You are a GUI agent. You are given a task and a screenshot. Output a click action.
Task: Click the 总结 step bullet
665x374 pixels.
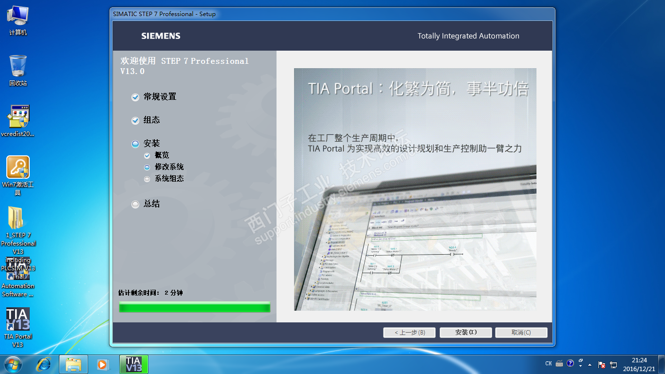point(135,205)
